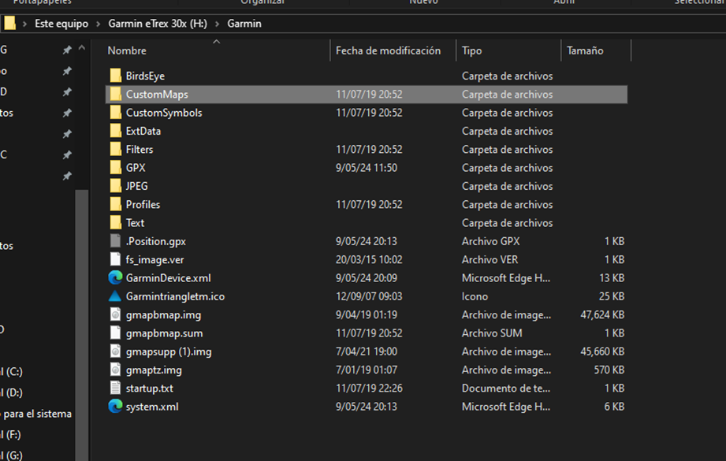Select the disc image icon of gmapbmap.img

[x=115, y=314]
